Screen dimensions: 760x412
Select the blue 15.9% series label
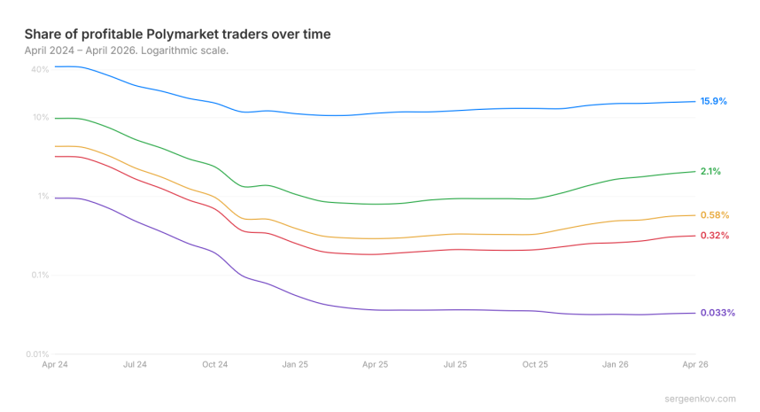(x=713, y=101)
